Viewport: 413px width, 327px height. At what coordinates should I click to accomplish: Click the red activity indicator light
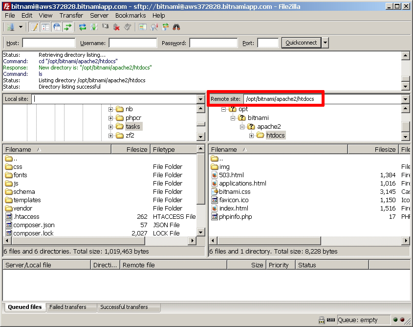point(402,320)
